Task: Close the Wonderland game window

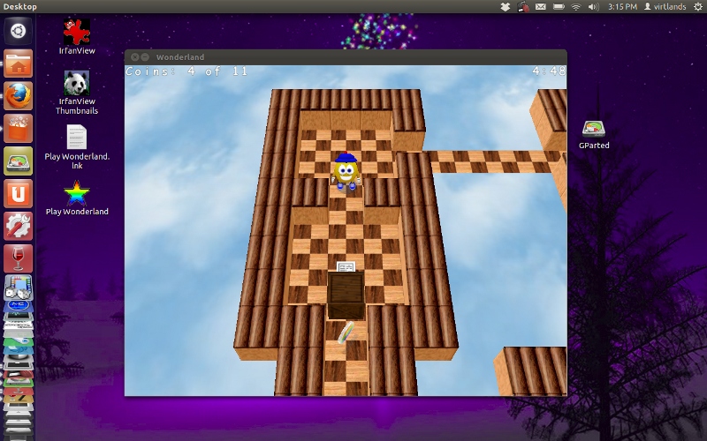Action: (134, 57)
